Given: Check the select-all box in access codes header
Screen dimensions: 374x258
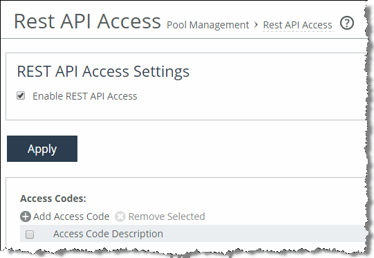Looking at the screenshot, I should (30, 234).
